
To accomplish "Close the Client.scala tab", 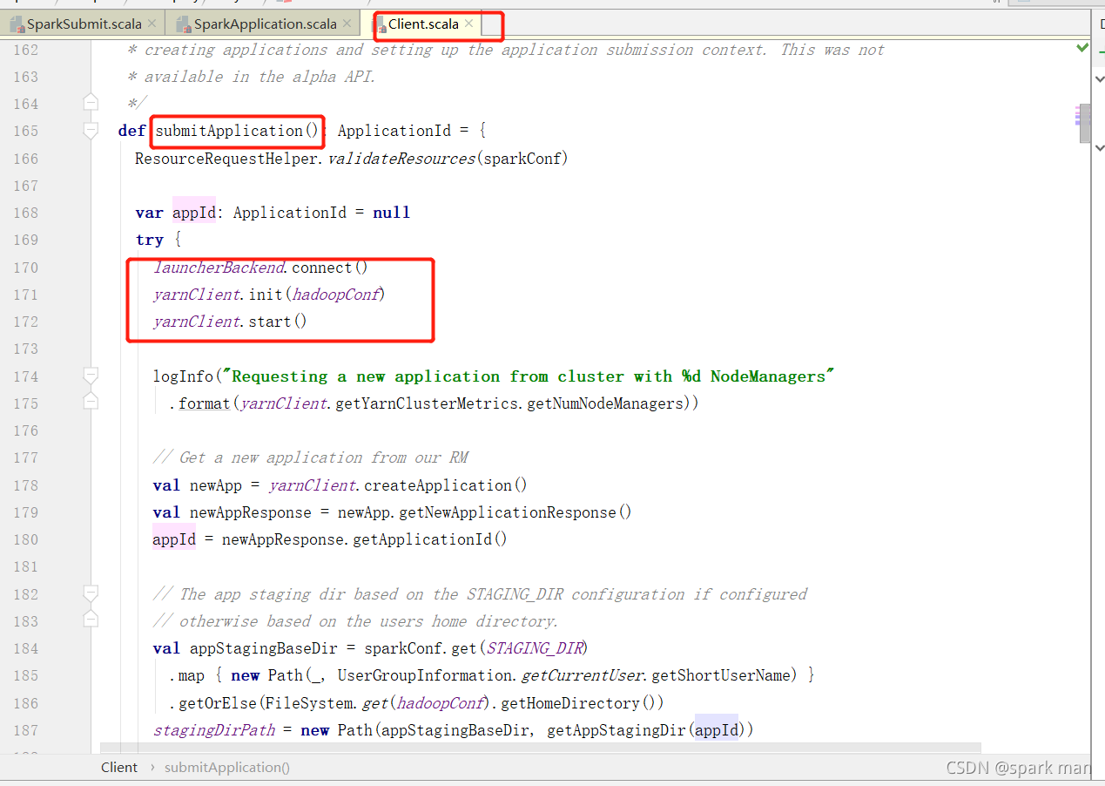I will pyautogui.click(x=468, y=24).
